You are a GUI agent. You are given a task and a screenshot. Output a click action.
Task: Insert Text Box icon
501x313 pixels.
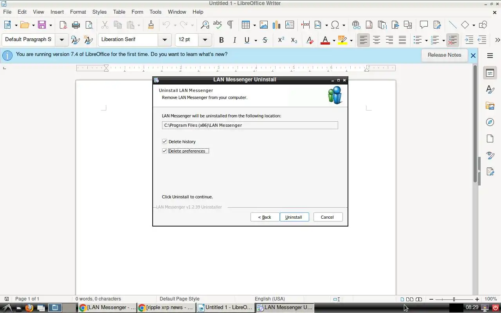(290, 25)
